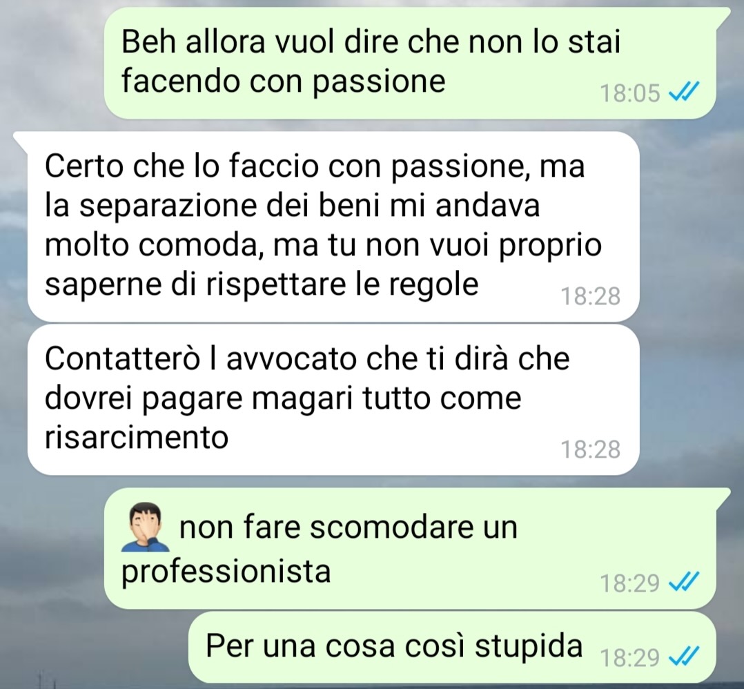This screenshot has width=744, height=689.
Task: Select the message 'Per una cosa così stupida'
Action: coord(452,648)
